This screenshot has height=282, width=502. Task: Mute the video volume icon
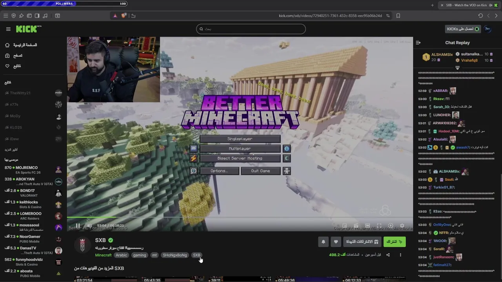pos(89,226)
